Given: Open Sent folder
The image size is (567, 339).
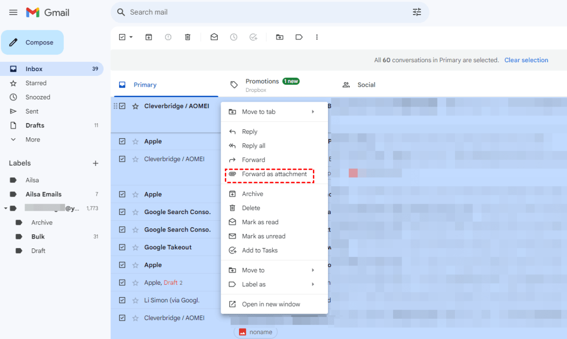Looking at the screenshot, I should tap(52, 111).
